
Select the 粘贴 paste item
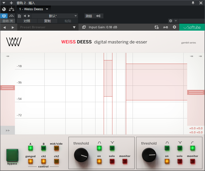[x=68, y=21]
